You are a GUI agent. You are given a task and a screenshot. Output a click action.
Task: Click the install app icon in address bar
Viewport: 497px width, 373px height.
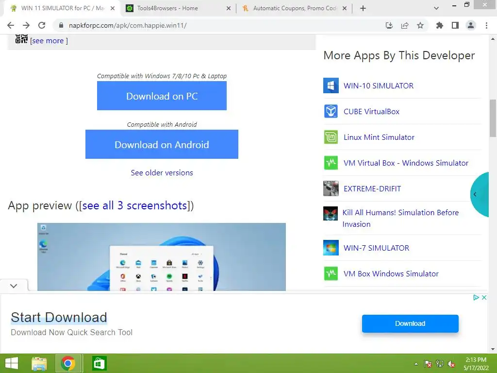(389, 25)
